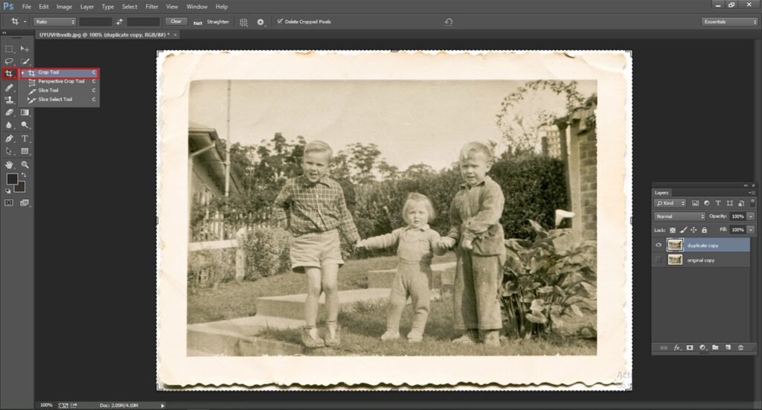The height and width of the screenshot is (410, 762).
Task: Select the Move tool
Action: point(25,49)
